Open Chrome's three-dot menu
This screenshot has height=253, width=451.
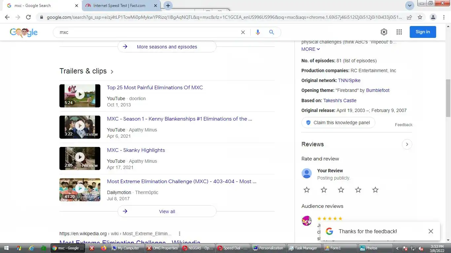click(444, 17)
